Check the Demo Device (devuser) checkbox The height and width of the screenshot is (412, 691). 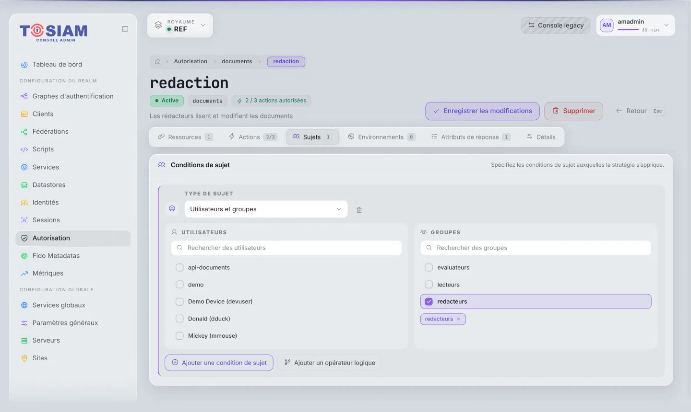[x=179, y=302]
